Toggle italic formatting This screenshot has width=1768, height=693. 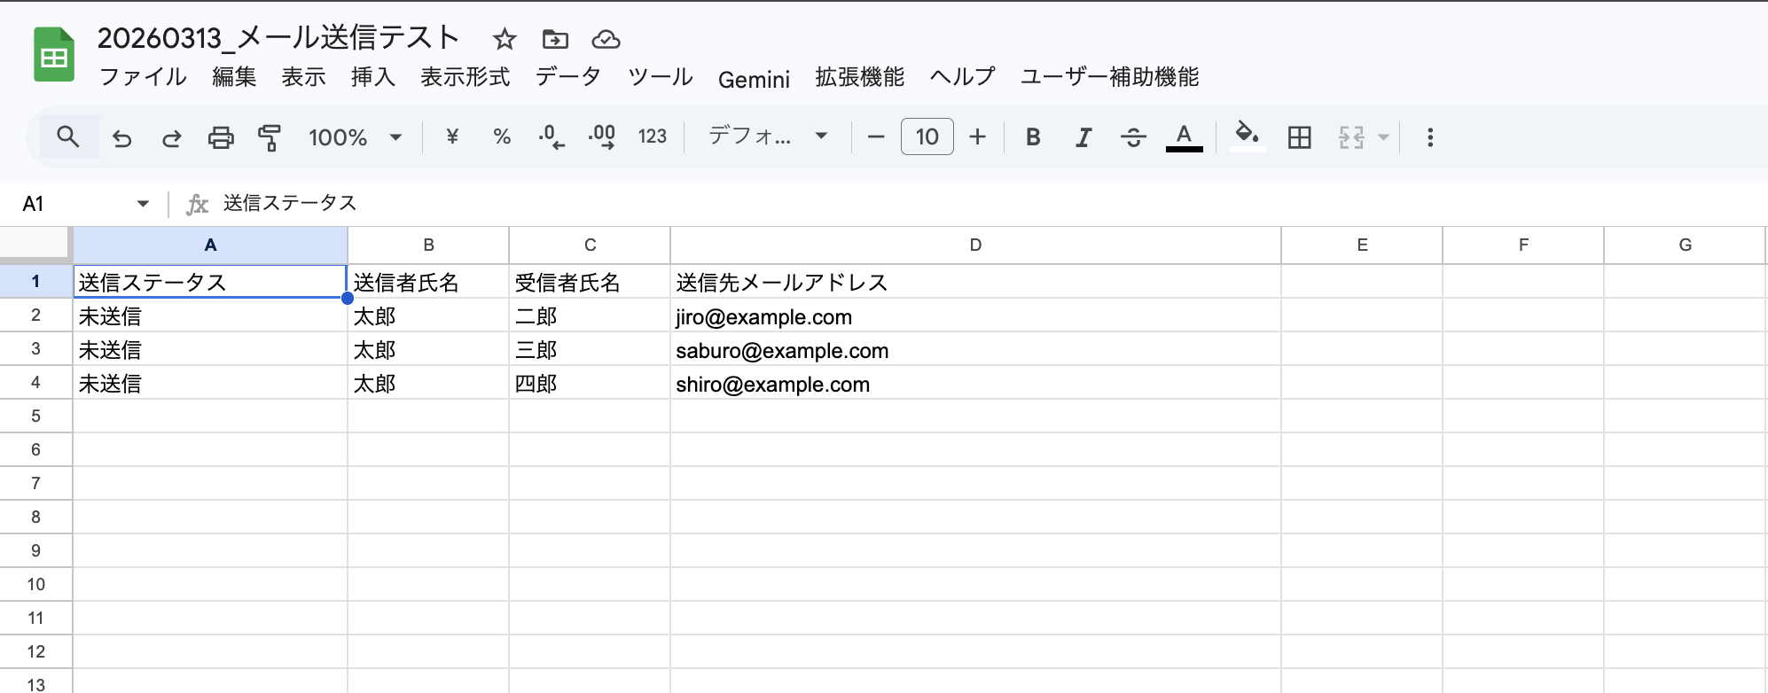(1083, 137)
